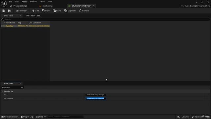Click the Dev Comment property label
The width and height of the screenshot is (211, 119).
[8, 99]
